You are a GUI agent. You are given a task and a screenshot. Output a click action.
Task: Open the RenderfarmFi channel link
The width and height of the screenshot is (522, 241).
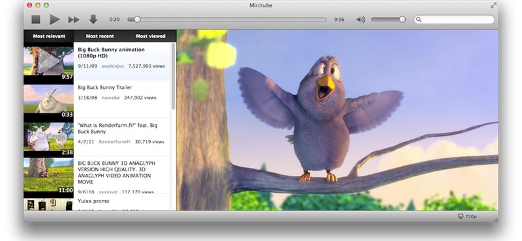[114, 141]
